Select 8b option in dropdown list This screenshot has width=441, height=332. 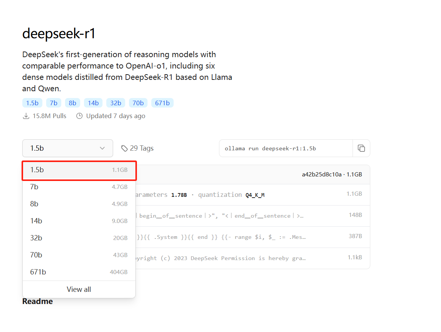[79, 204]
